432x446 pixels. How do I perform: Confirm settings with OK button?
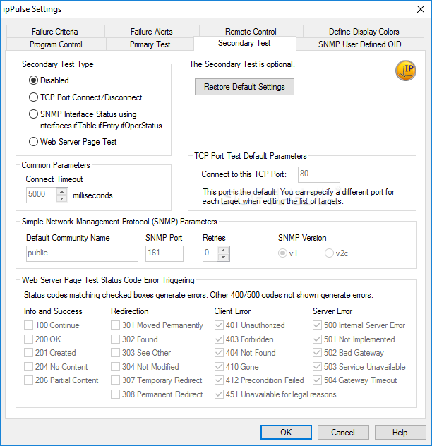(286, 433)
